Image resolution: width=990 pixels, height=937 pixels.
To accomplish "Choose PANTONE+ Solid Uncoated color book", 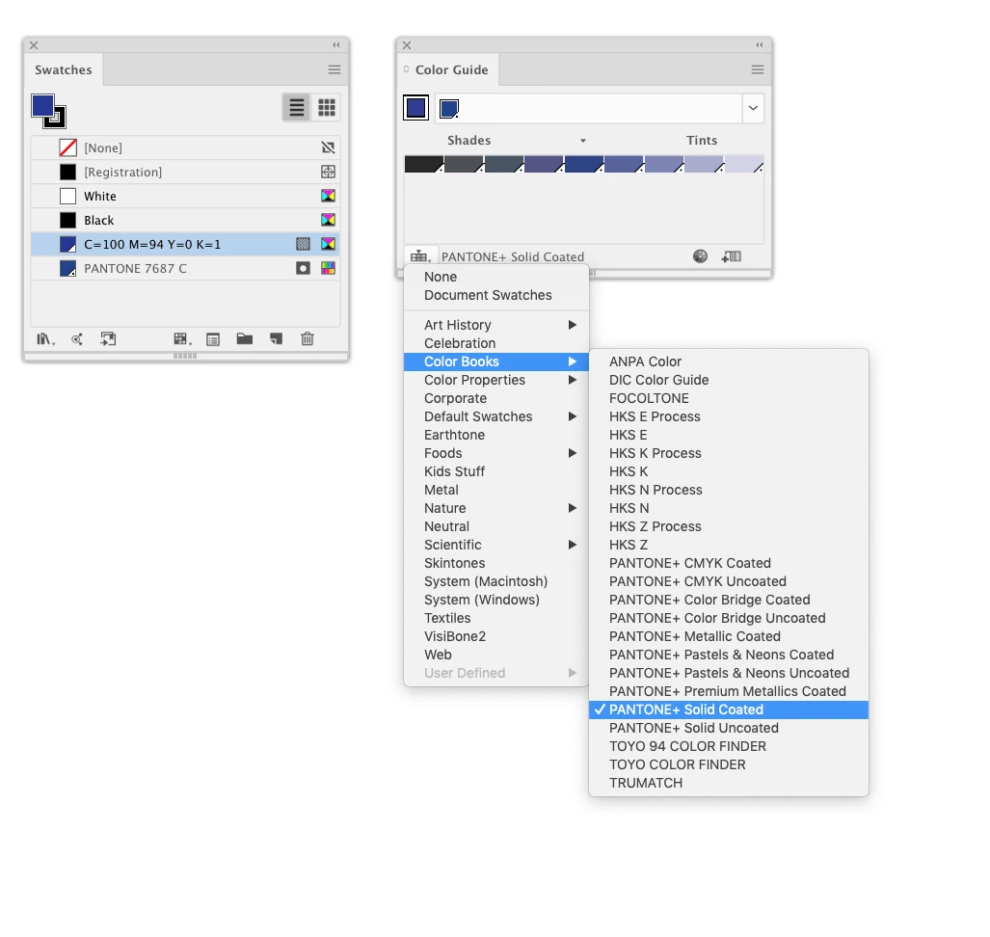I will [729, 728].
